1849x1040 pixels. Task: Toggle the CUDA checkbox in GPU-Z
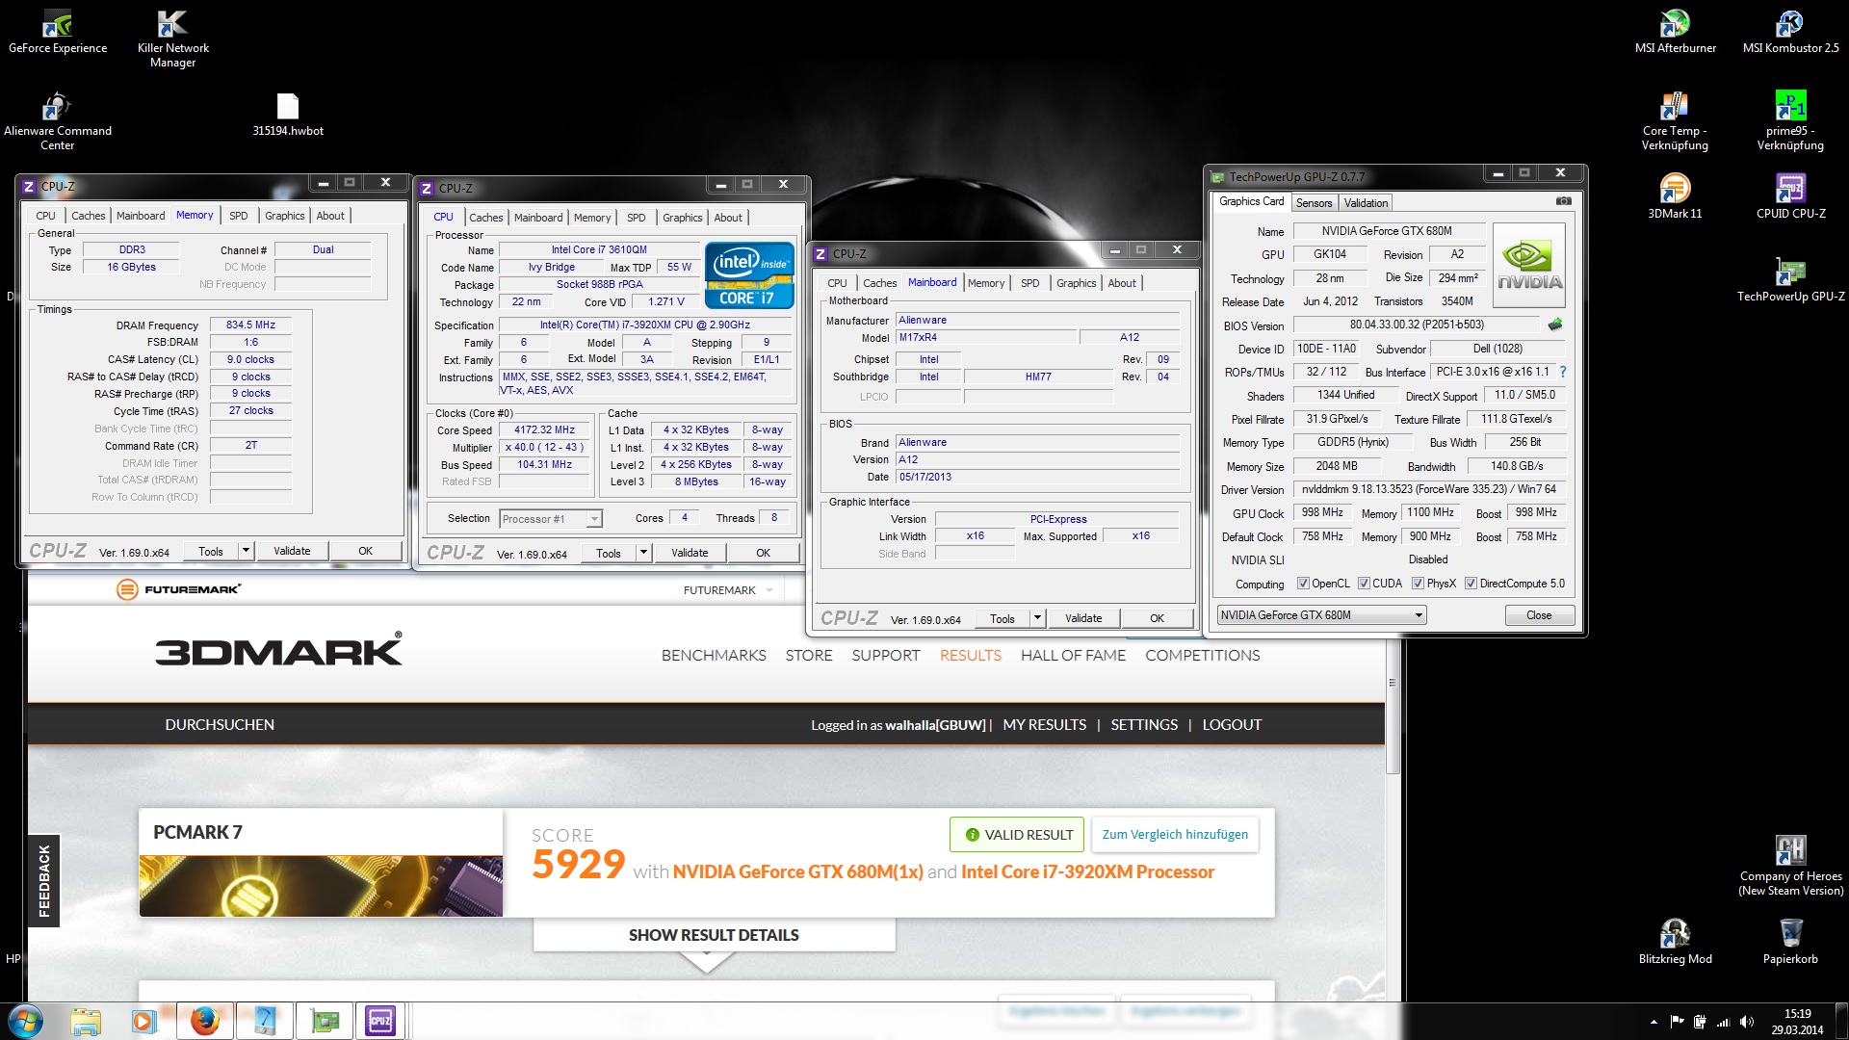[1364, 584]
